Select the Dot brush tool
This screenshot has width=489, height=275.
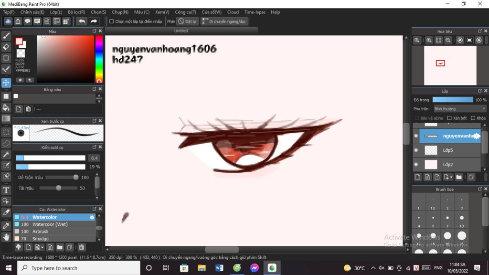point(6,69)
